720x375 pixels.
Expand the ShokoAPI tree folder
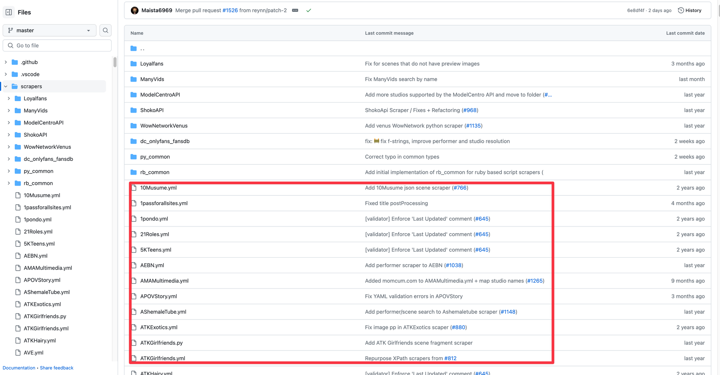tap(9, 135)
